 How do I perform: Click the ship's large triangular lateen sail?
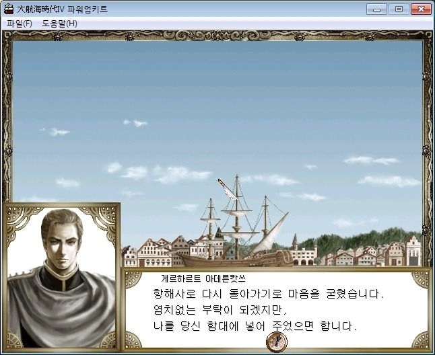[270, 234]
